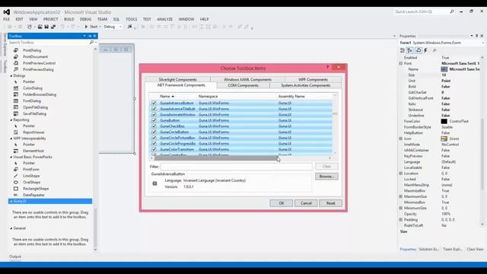The width and height of the screenshot is (487, 274).
Task: Select the PrintForm toolbox item
Action: click(30, 170)
